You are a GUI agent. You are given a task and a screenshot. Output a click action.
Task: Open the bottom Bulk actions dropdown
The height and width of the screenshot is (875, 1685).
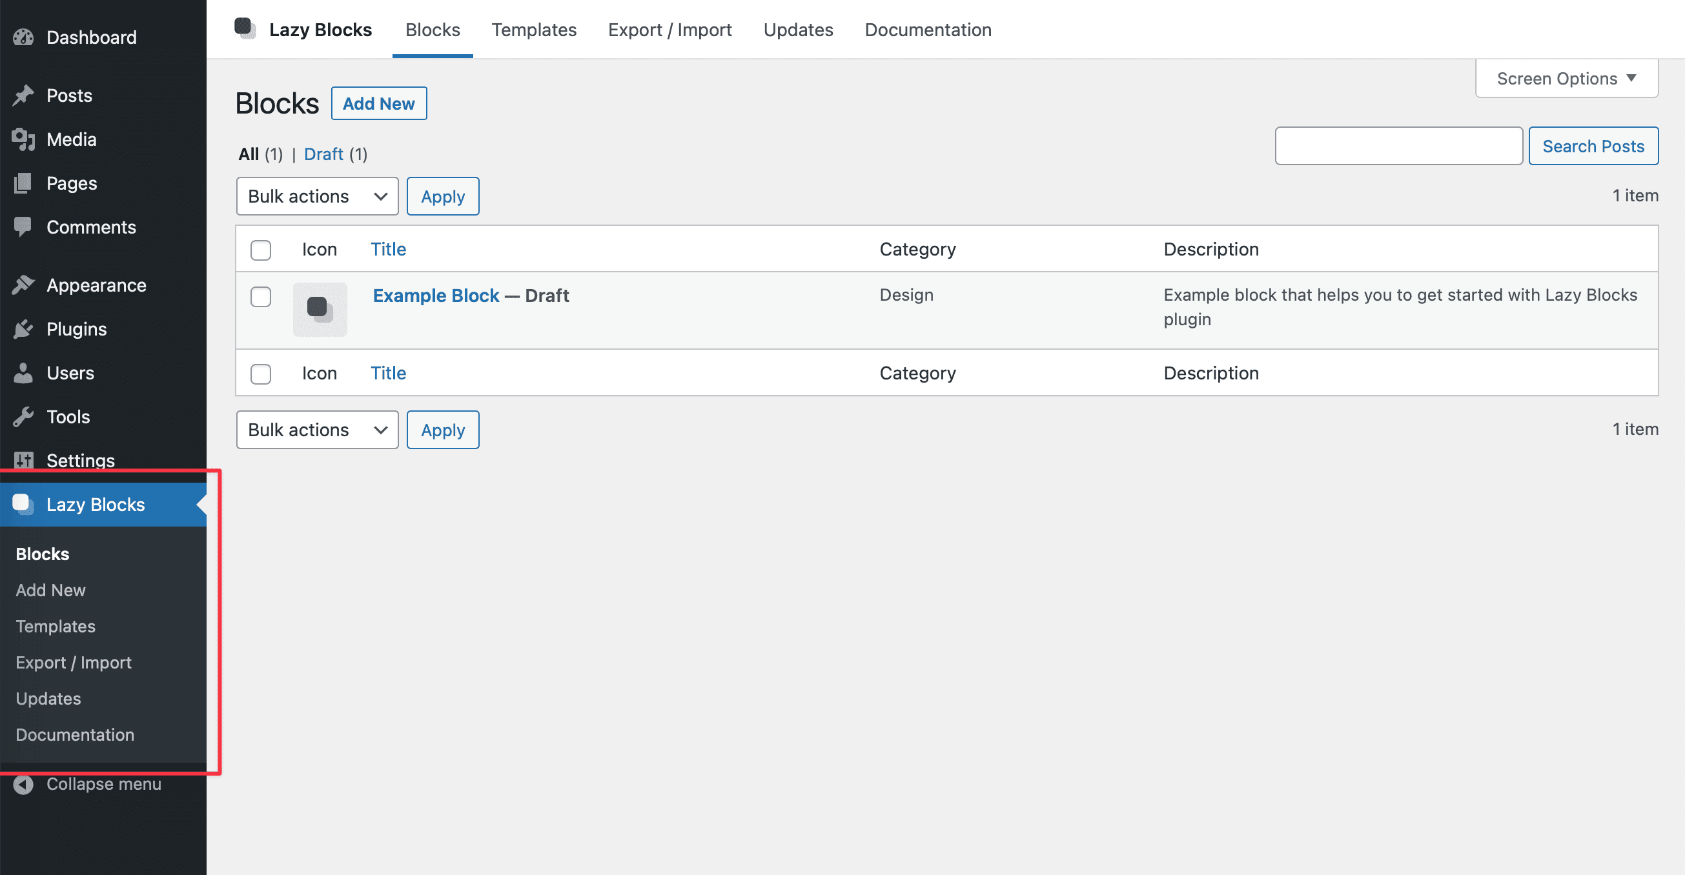click(x=316, y=430)
